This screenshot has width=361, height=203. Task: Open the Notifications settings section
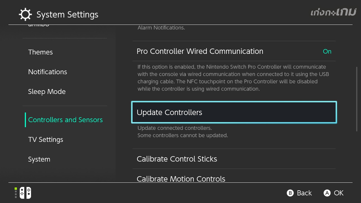click(48, 72)
